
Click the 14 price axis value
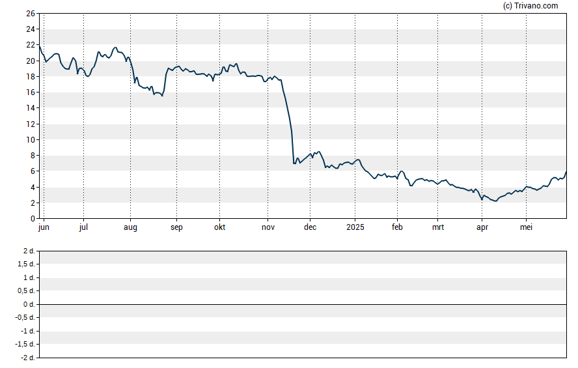click(x=31, y=108)
